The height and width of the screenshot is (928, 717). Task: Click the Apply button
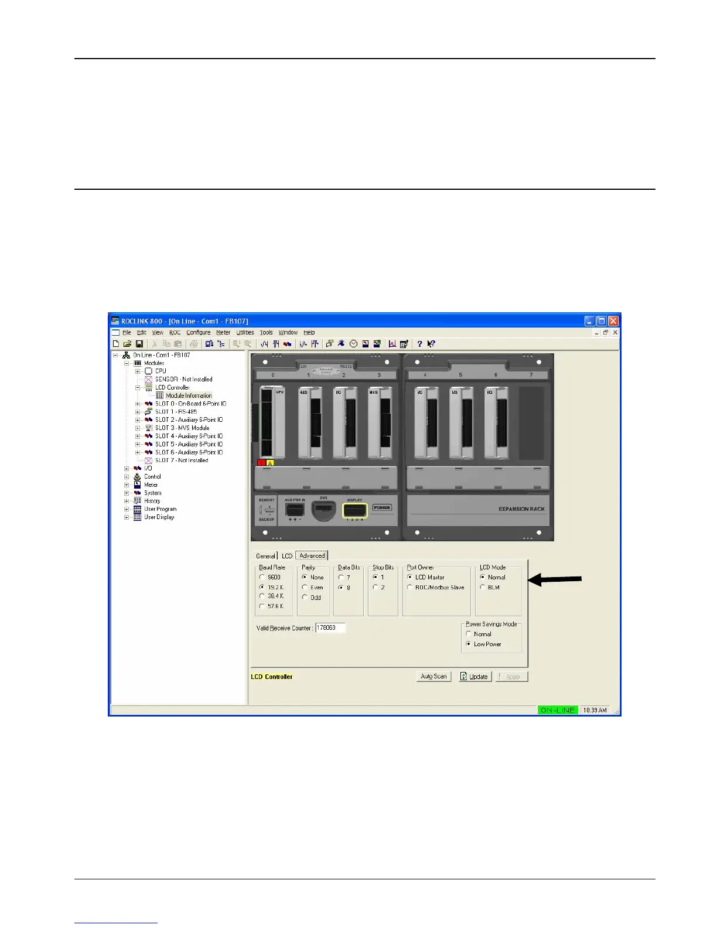click(x=512, y=677)
